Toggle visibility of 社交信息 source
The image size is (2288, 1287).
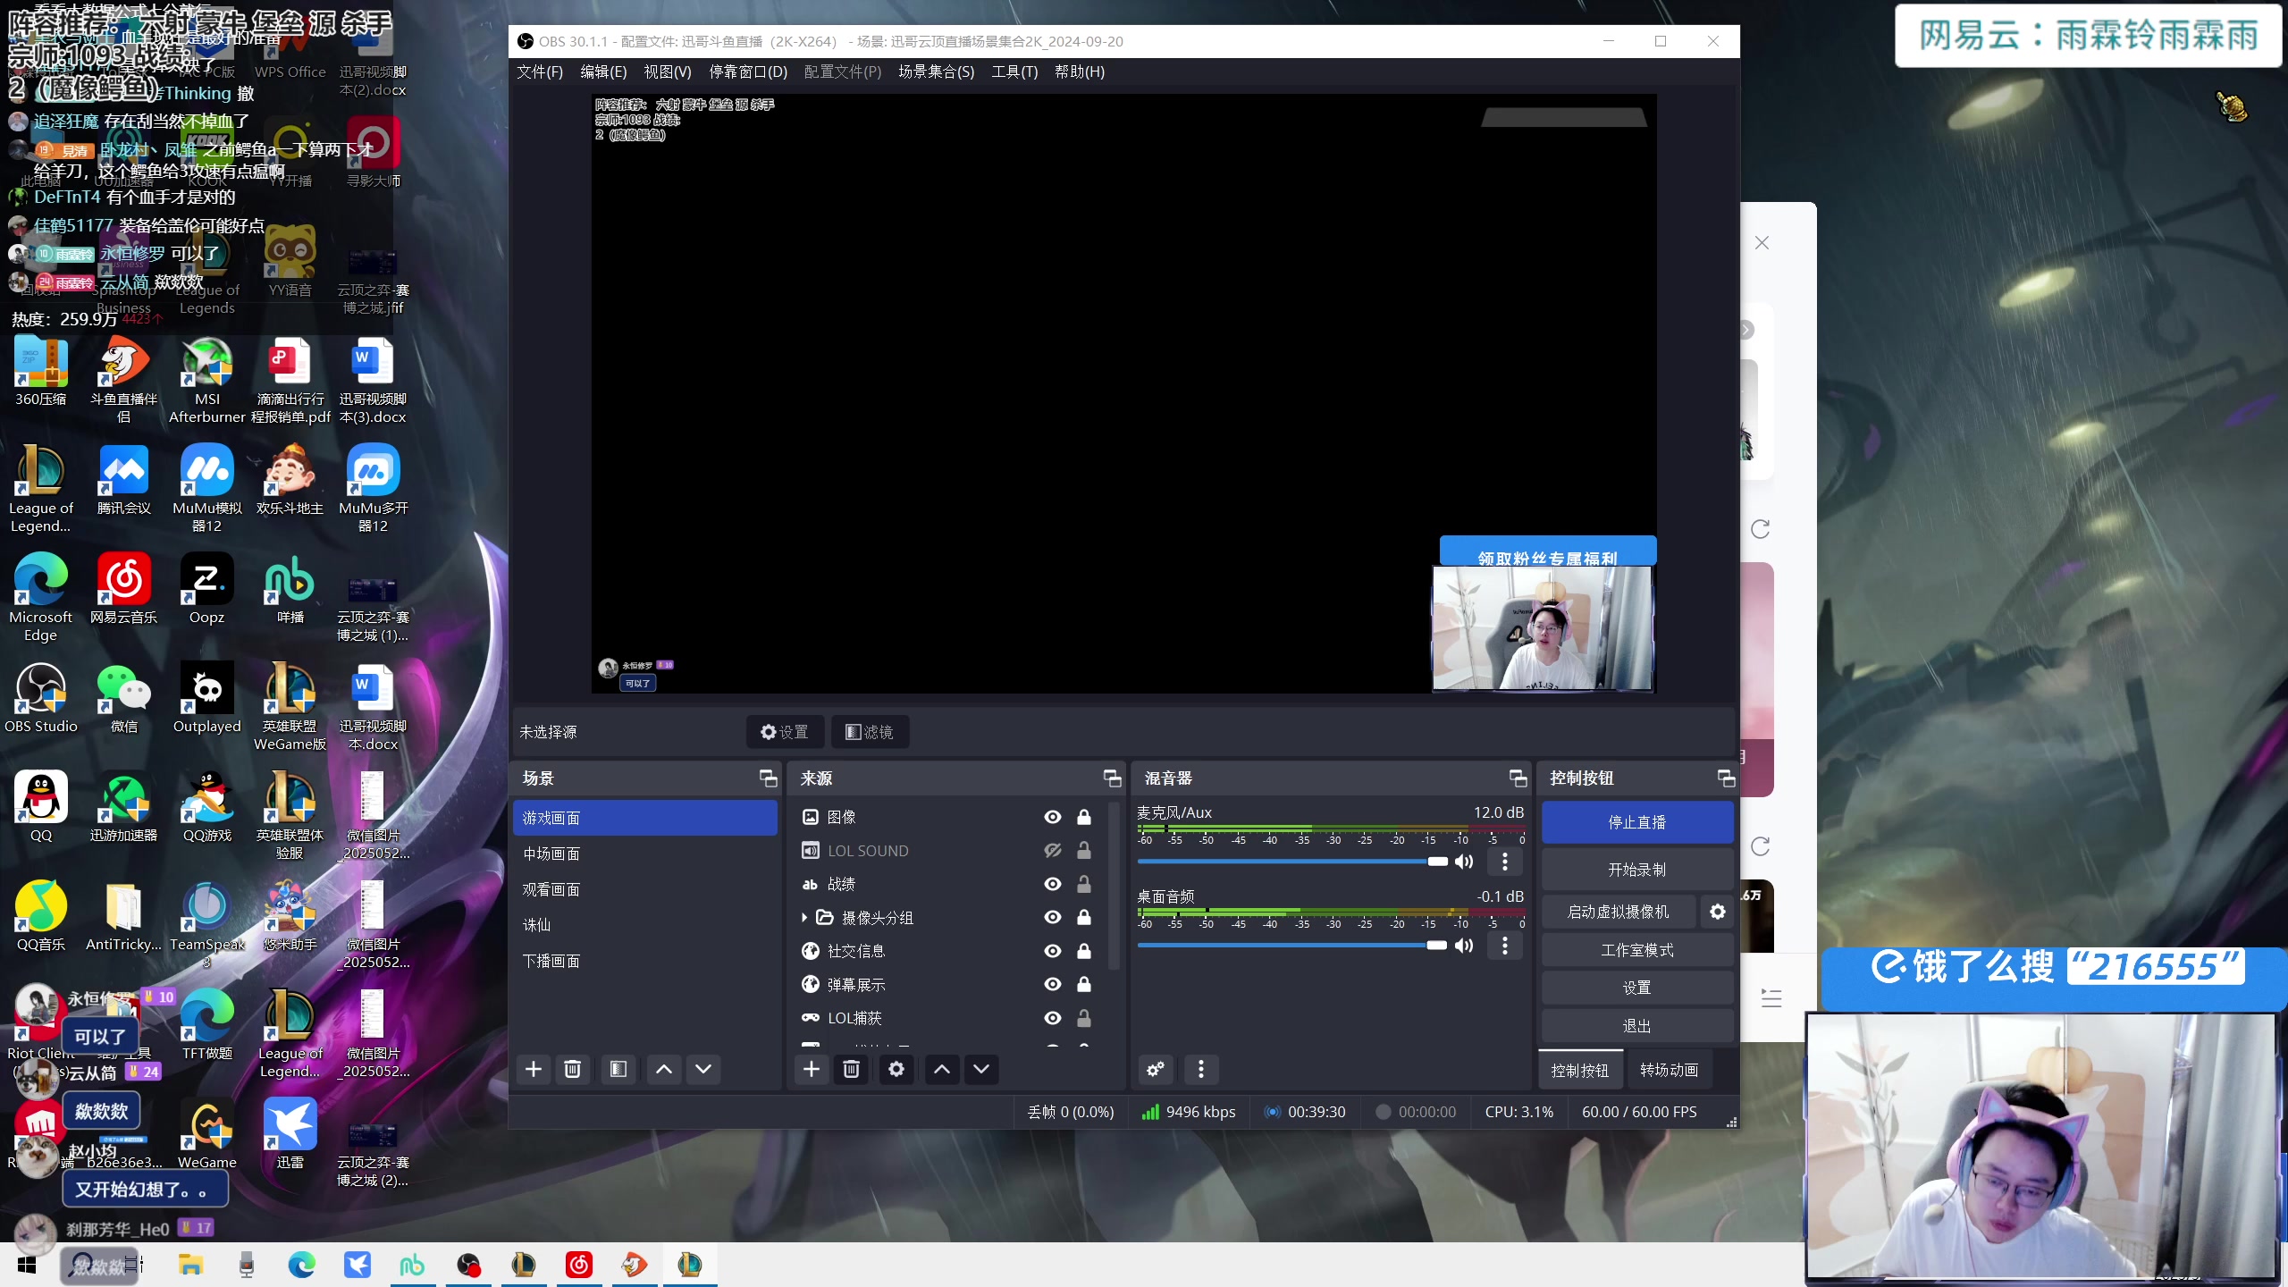click(1053, 951)
